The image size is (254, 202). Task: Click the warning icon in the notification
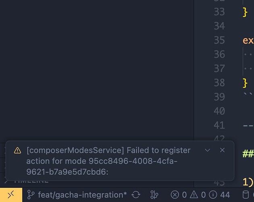[17, 150]
